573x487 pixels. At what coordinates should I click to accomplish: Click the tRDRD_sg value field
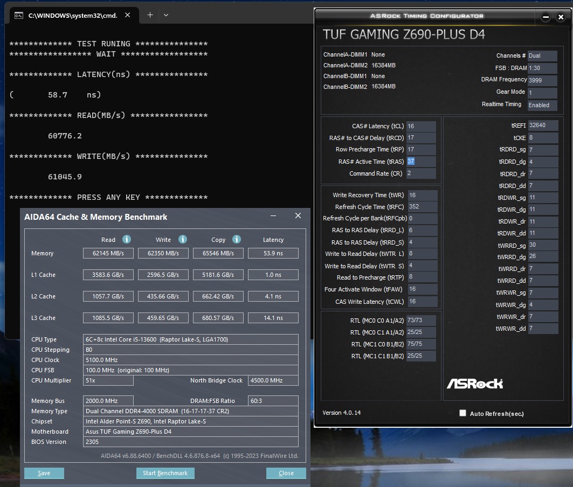543,149
